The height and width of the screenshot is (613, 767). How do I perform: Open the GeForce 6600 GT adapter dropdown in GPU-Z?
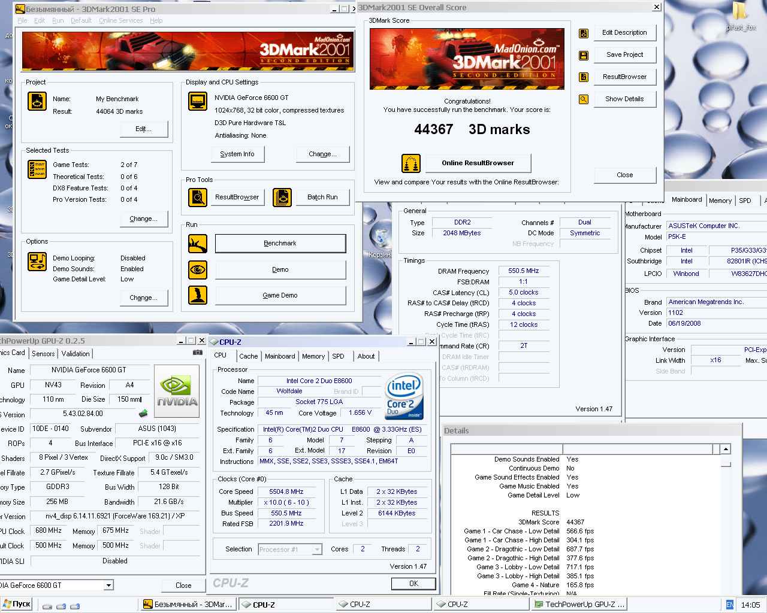click(108, 585)
